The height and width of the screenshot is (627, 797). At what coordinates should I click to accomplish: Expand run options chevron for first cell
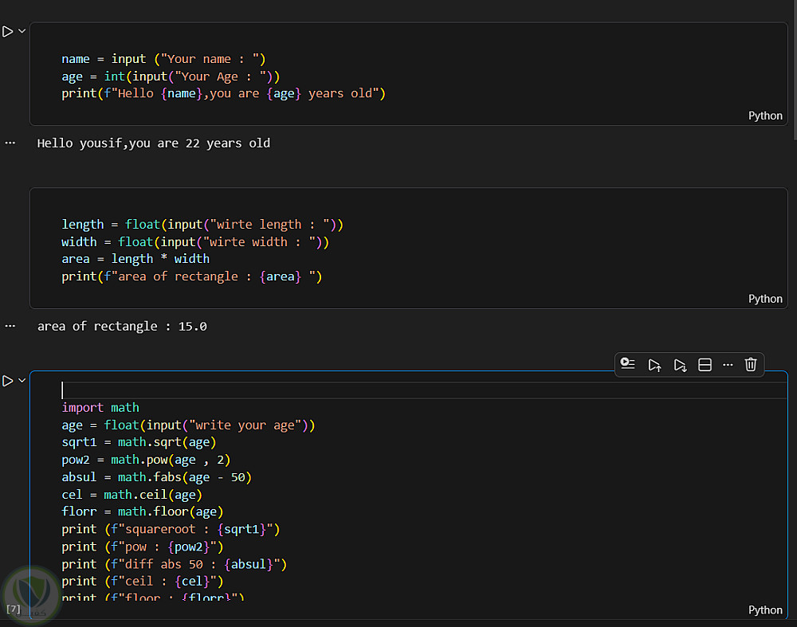[22, 32]
